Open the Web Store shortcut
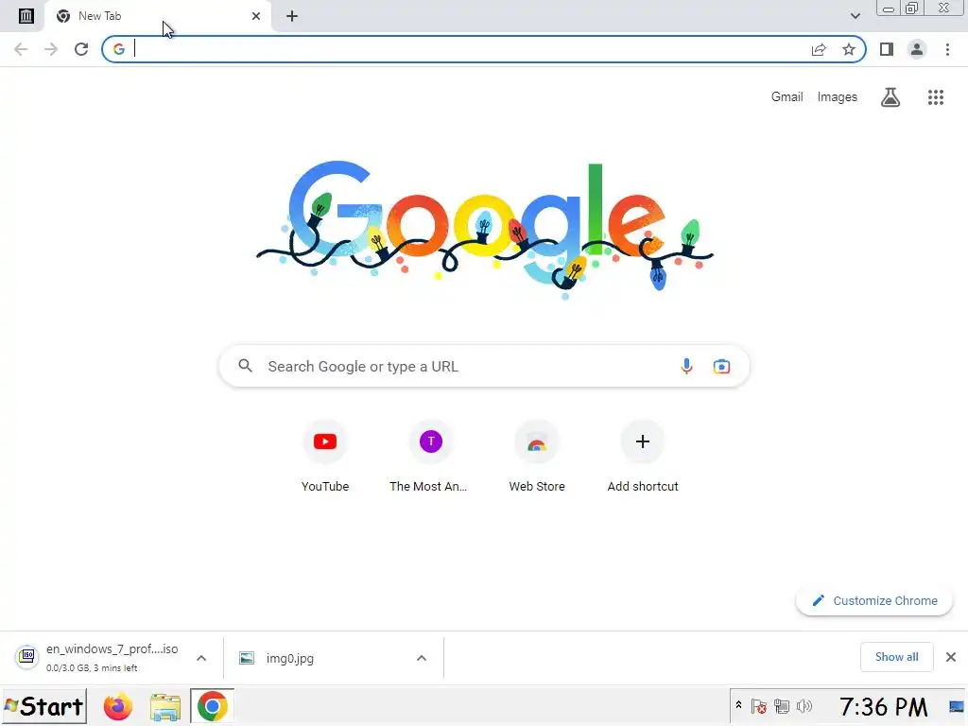 click(x=537, y=456)
